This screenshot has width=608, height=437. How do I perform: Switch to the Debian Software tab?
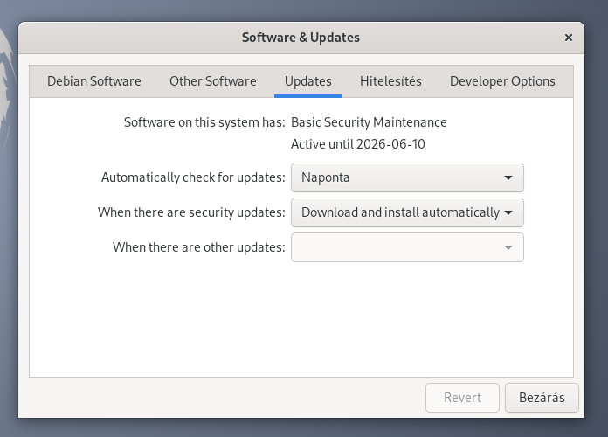[94, 81]
